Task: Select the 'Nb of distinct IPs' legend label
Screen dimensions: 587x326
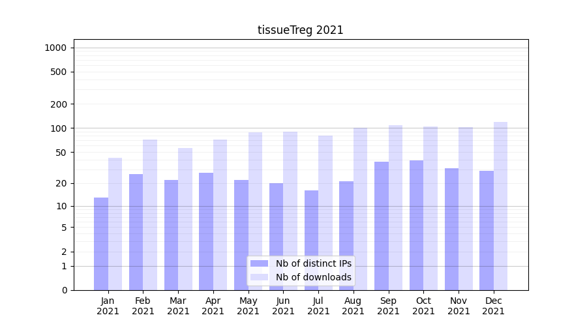Action: point(313,263)
